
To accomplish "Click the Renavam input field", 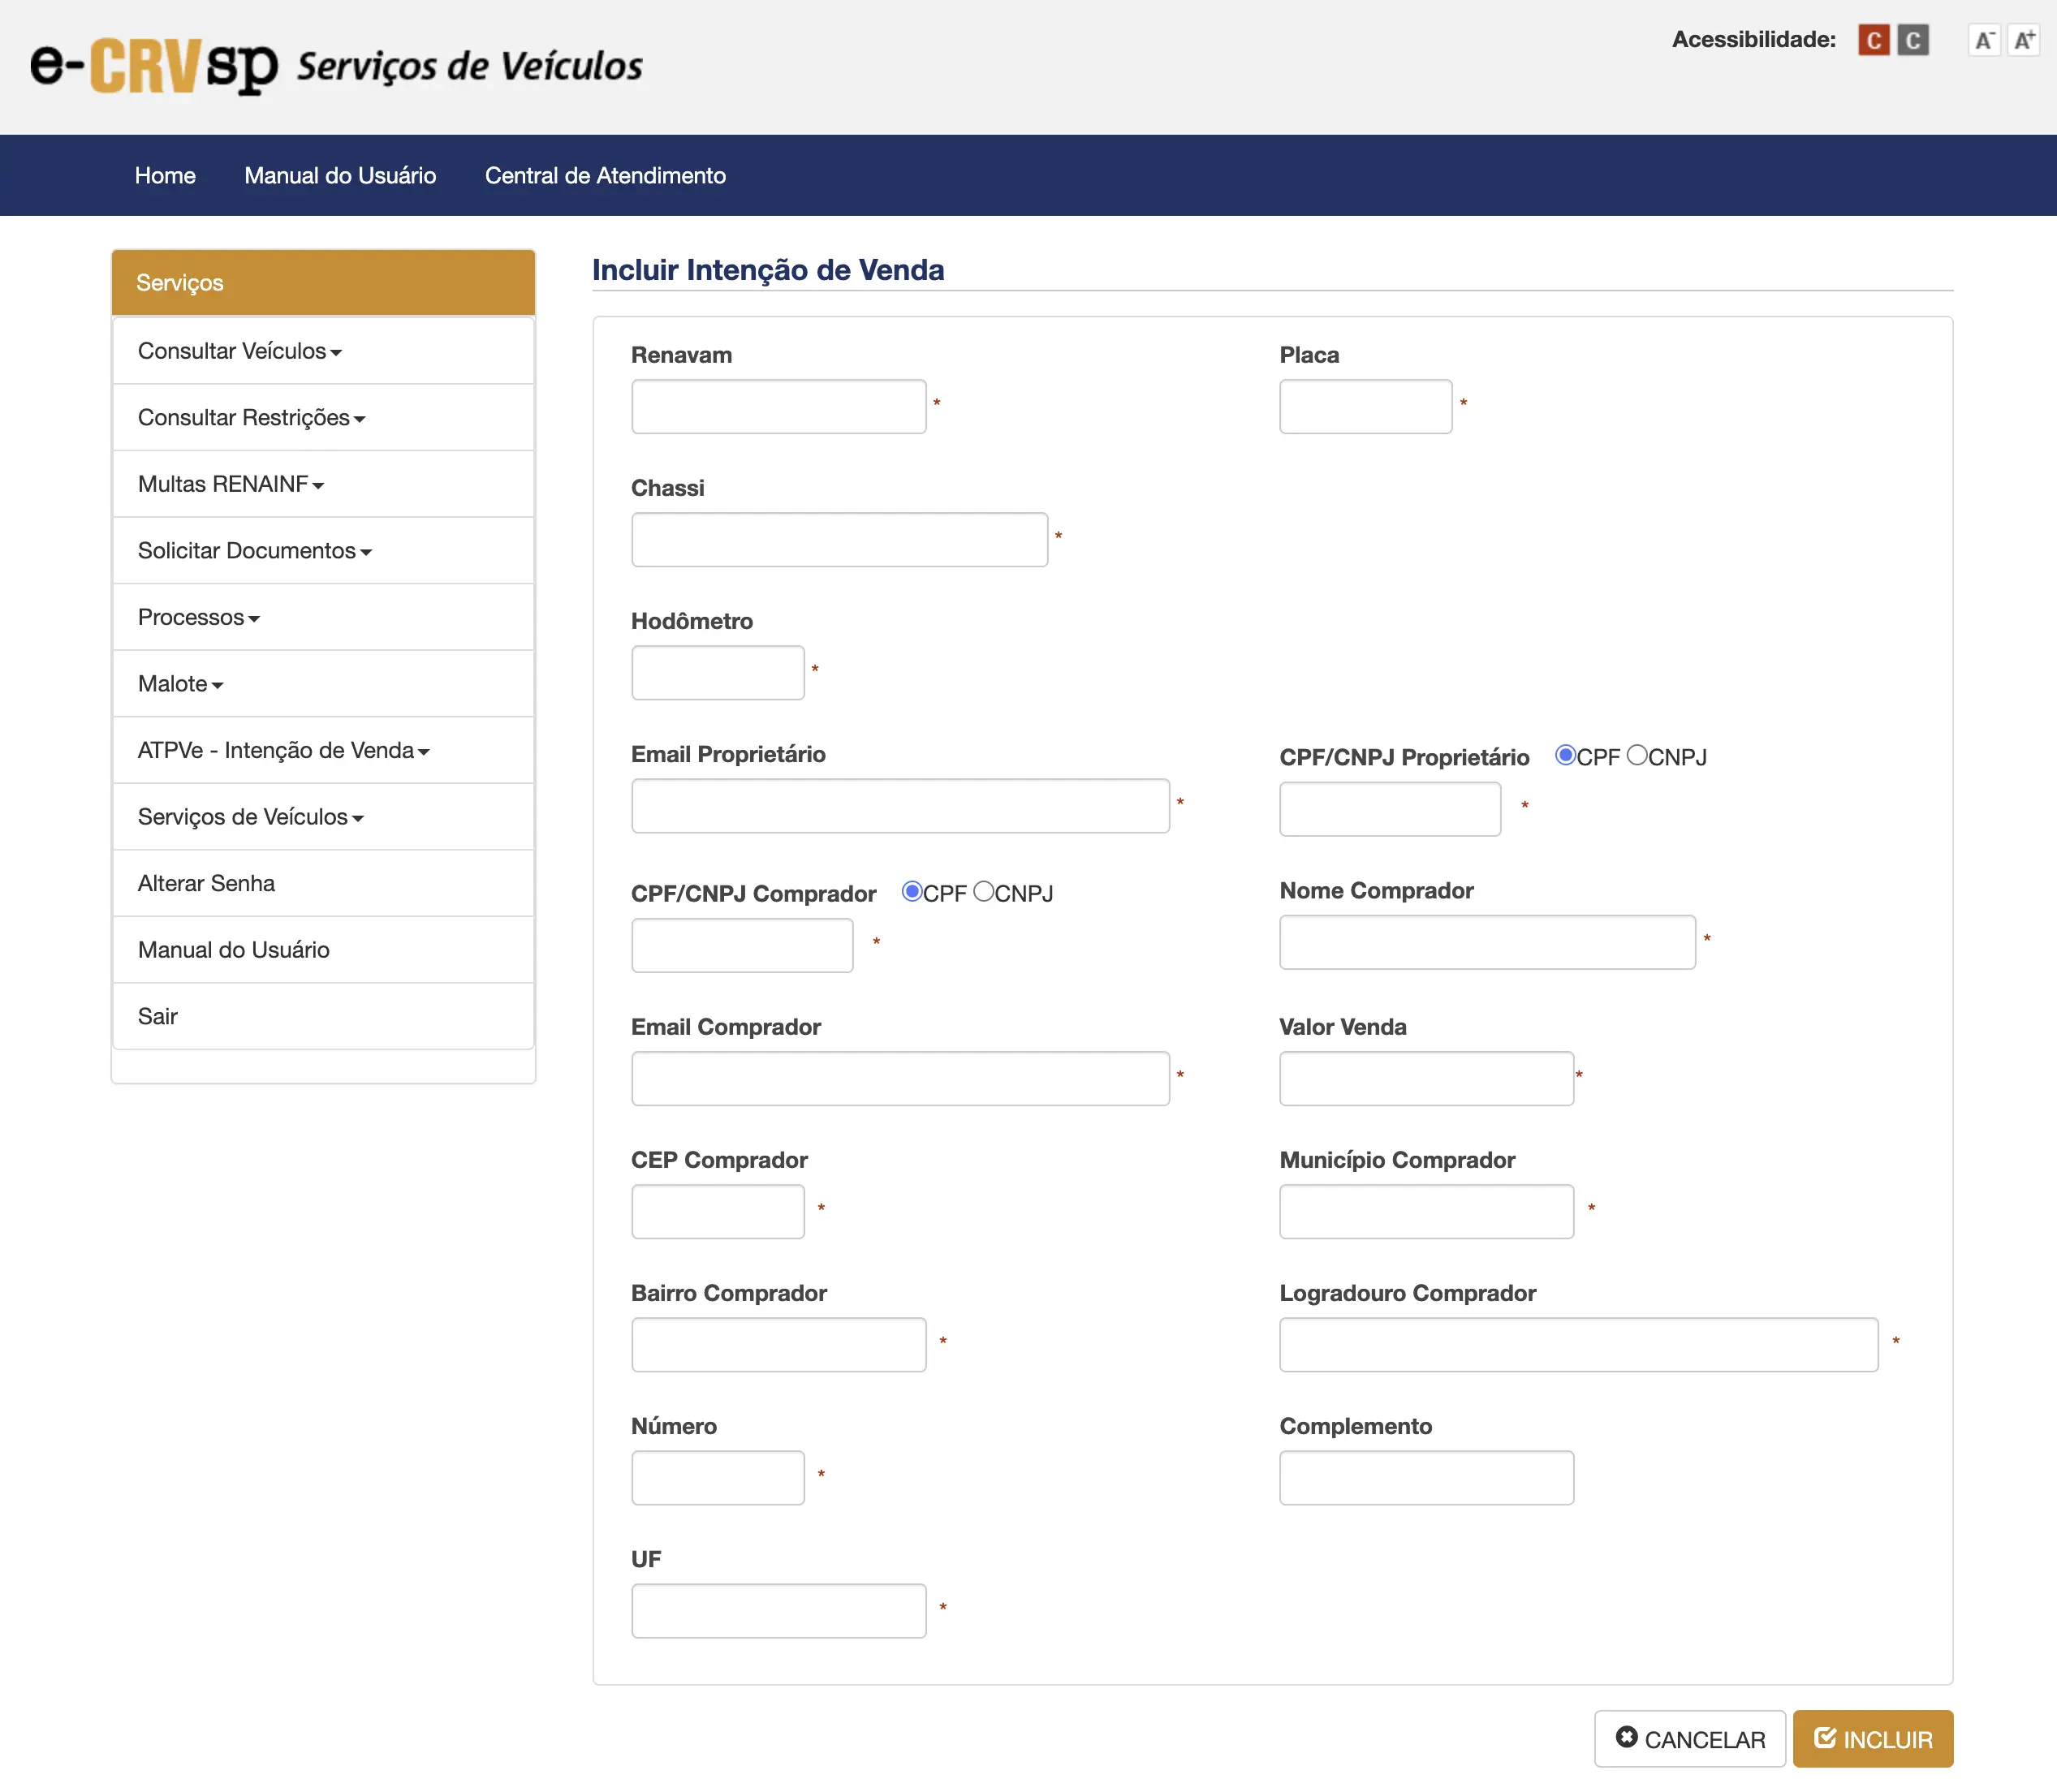I will pos(778,406).
